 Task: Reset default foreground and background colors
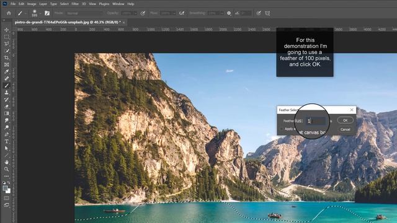(4, 183)
